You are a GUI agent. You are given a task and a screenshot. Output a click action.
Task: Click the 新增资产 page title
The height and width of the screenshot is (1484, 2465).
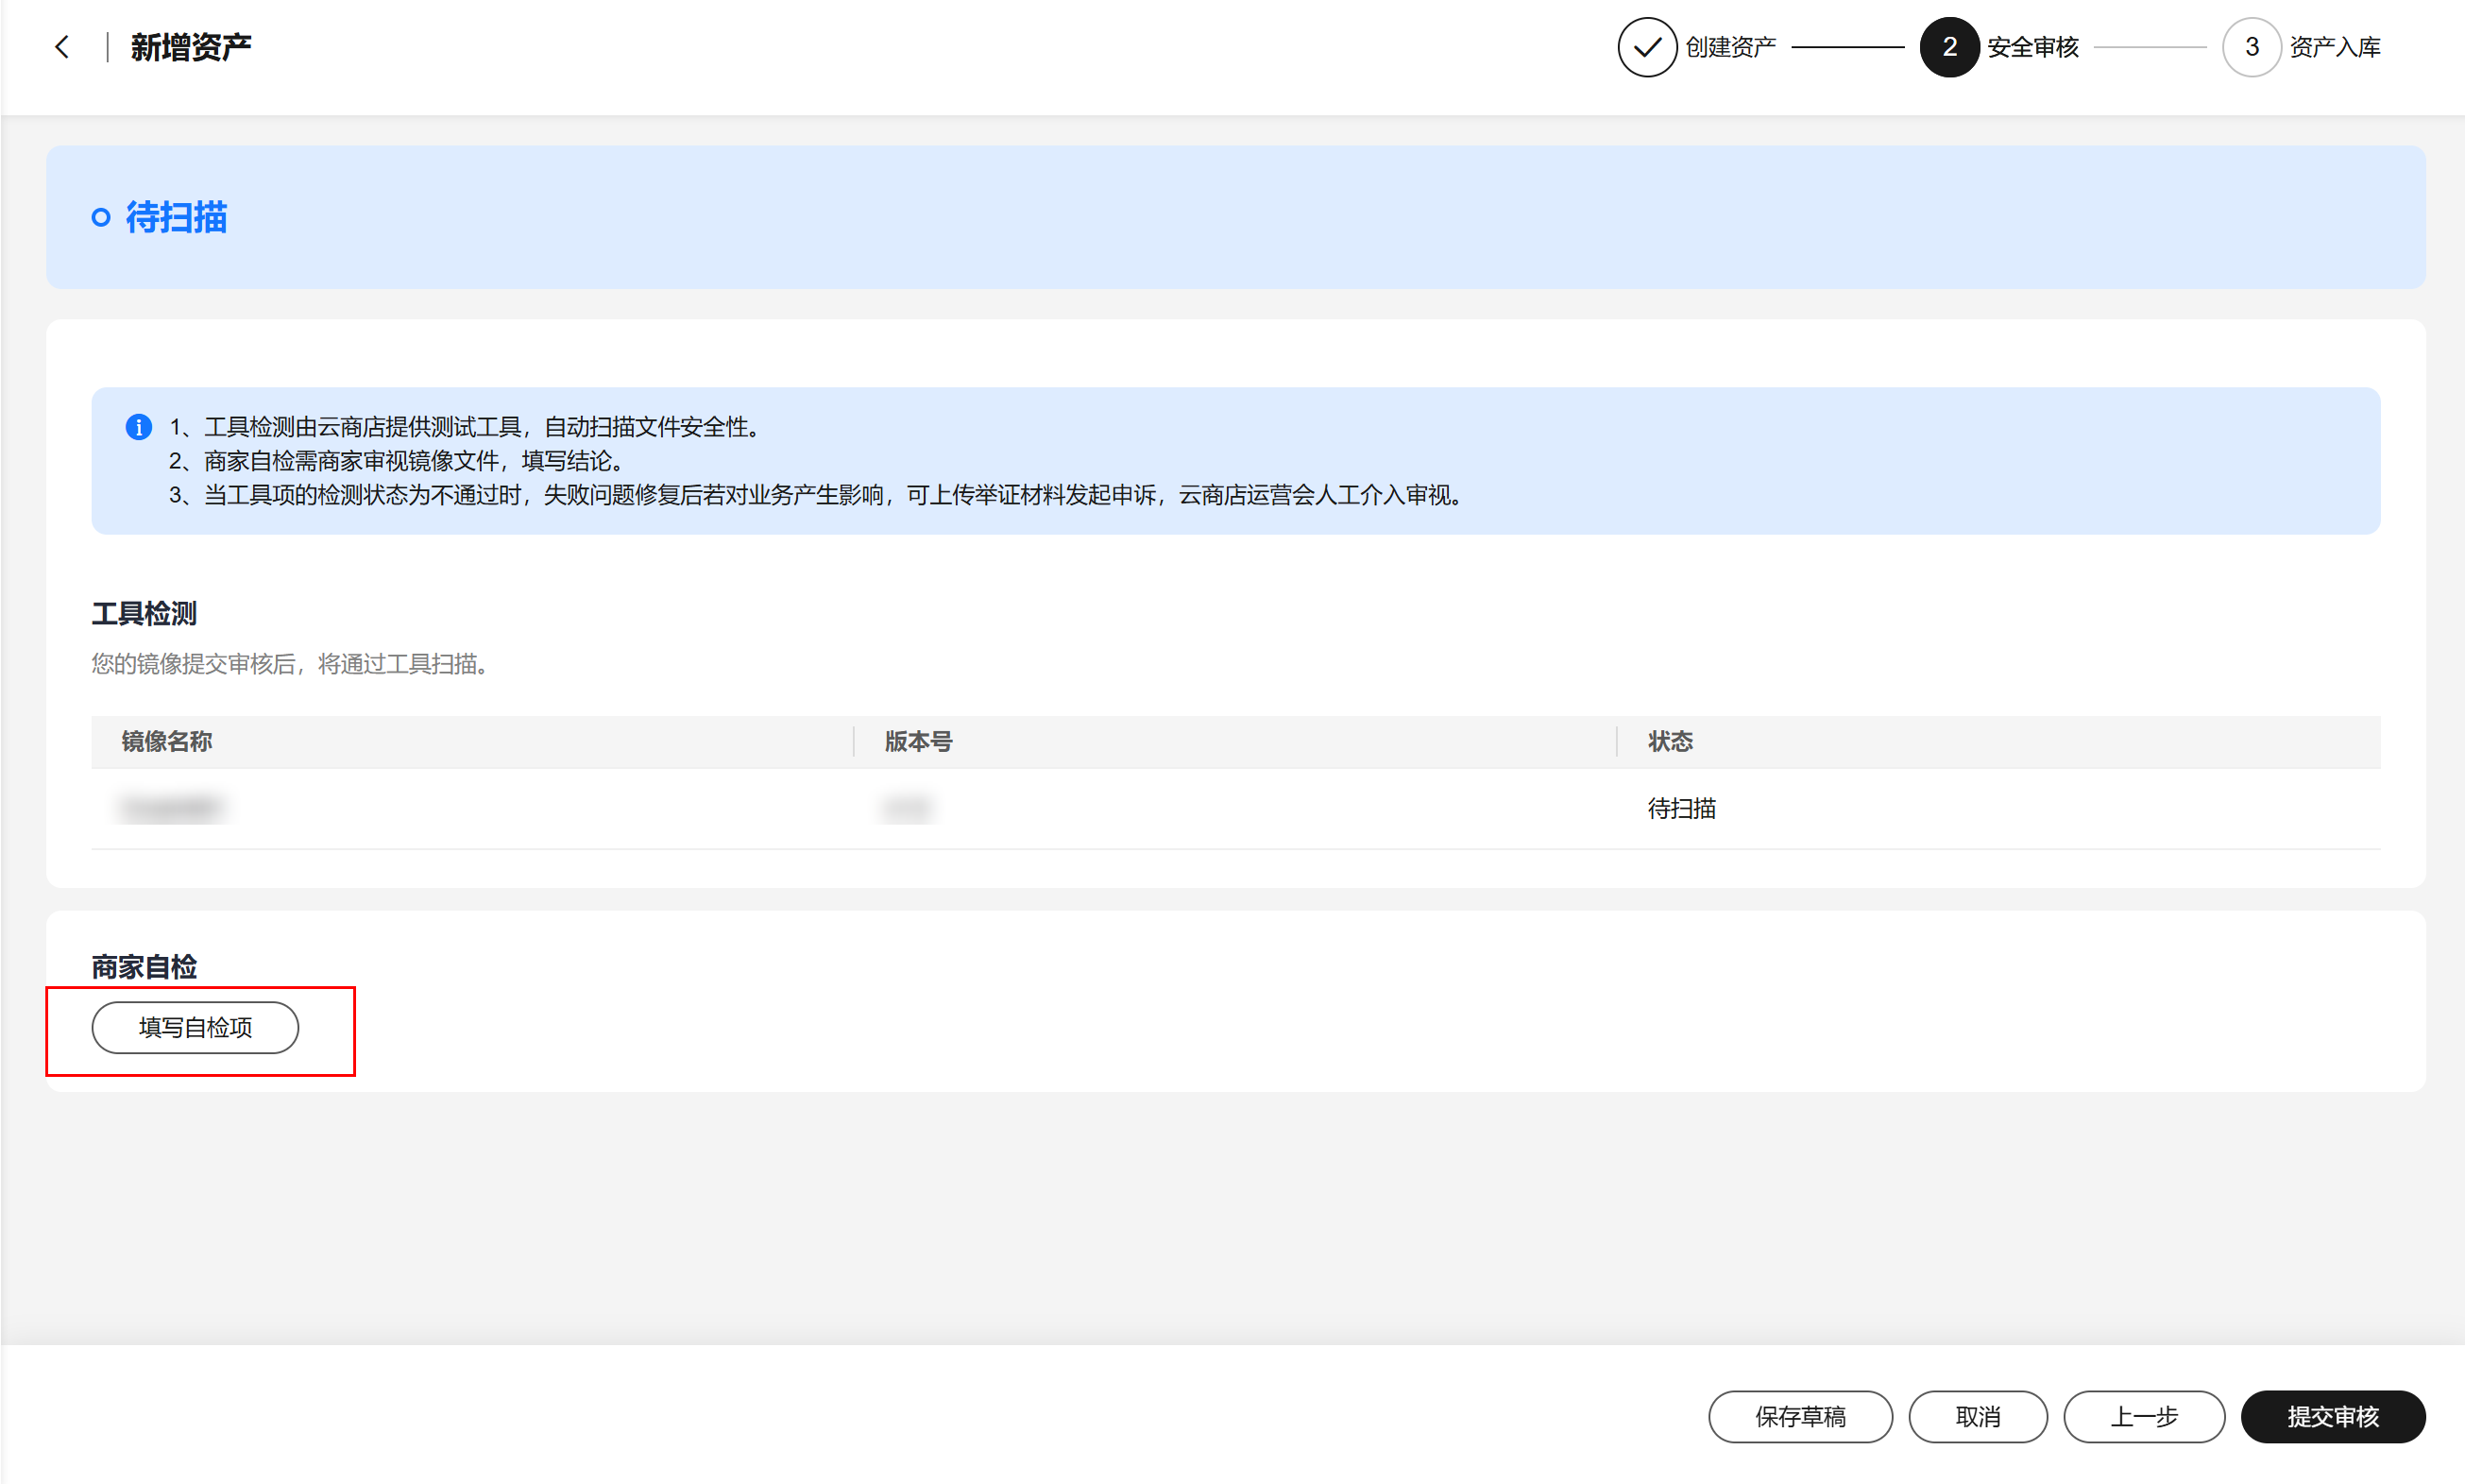click(x=191, y=47)
